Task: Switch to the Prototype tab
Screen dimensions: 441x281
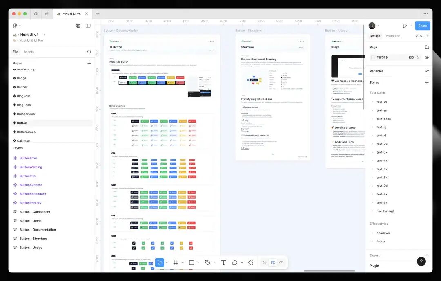Action: click(393, 36)
